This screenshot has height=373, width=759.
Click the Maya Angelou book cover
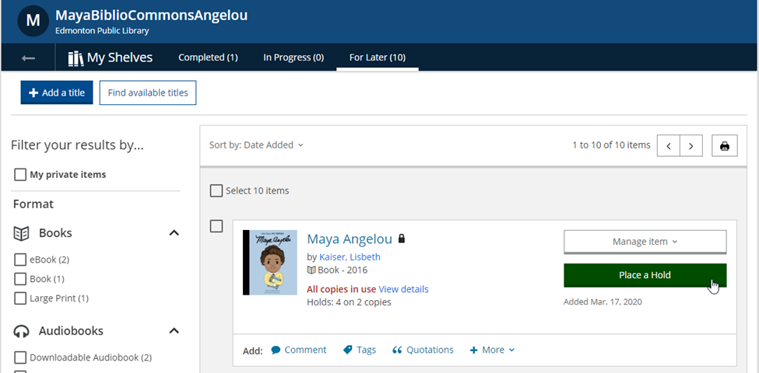tap(270, 263)
